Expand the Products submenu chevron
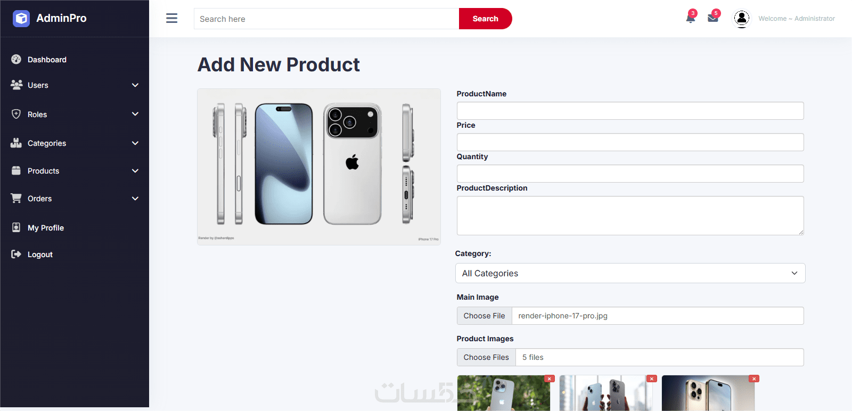 click(x=135, y=171)
